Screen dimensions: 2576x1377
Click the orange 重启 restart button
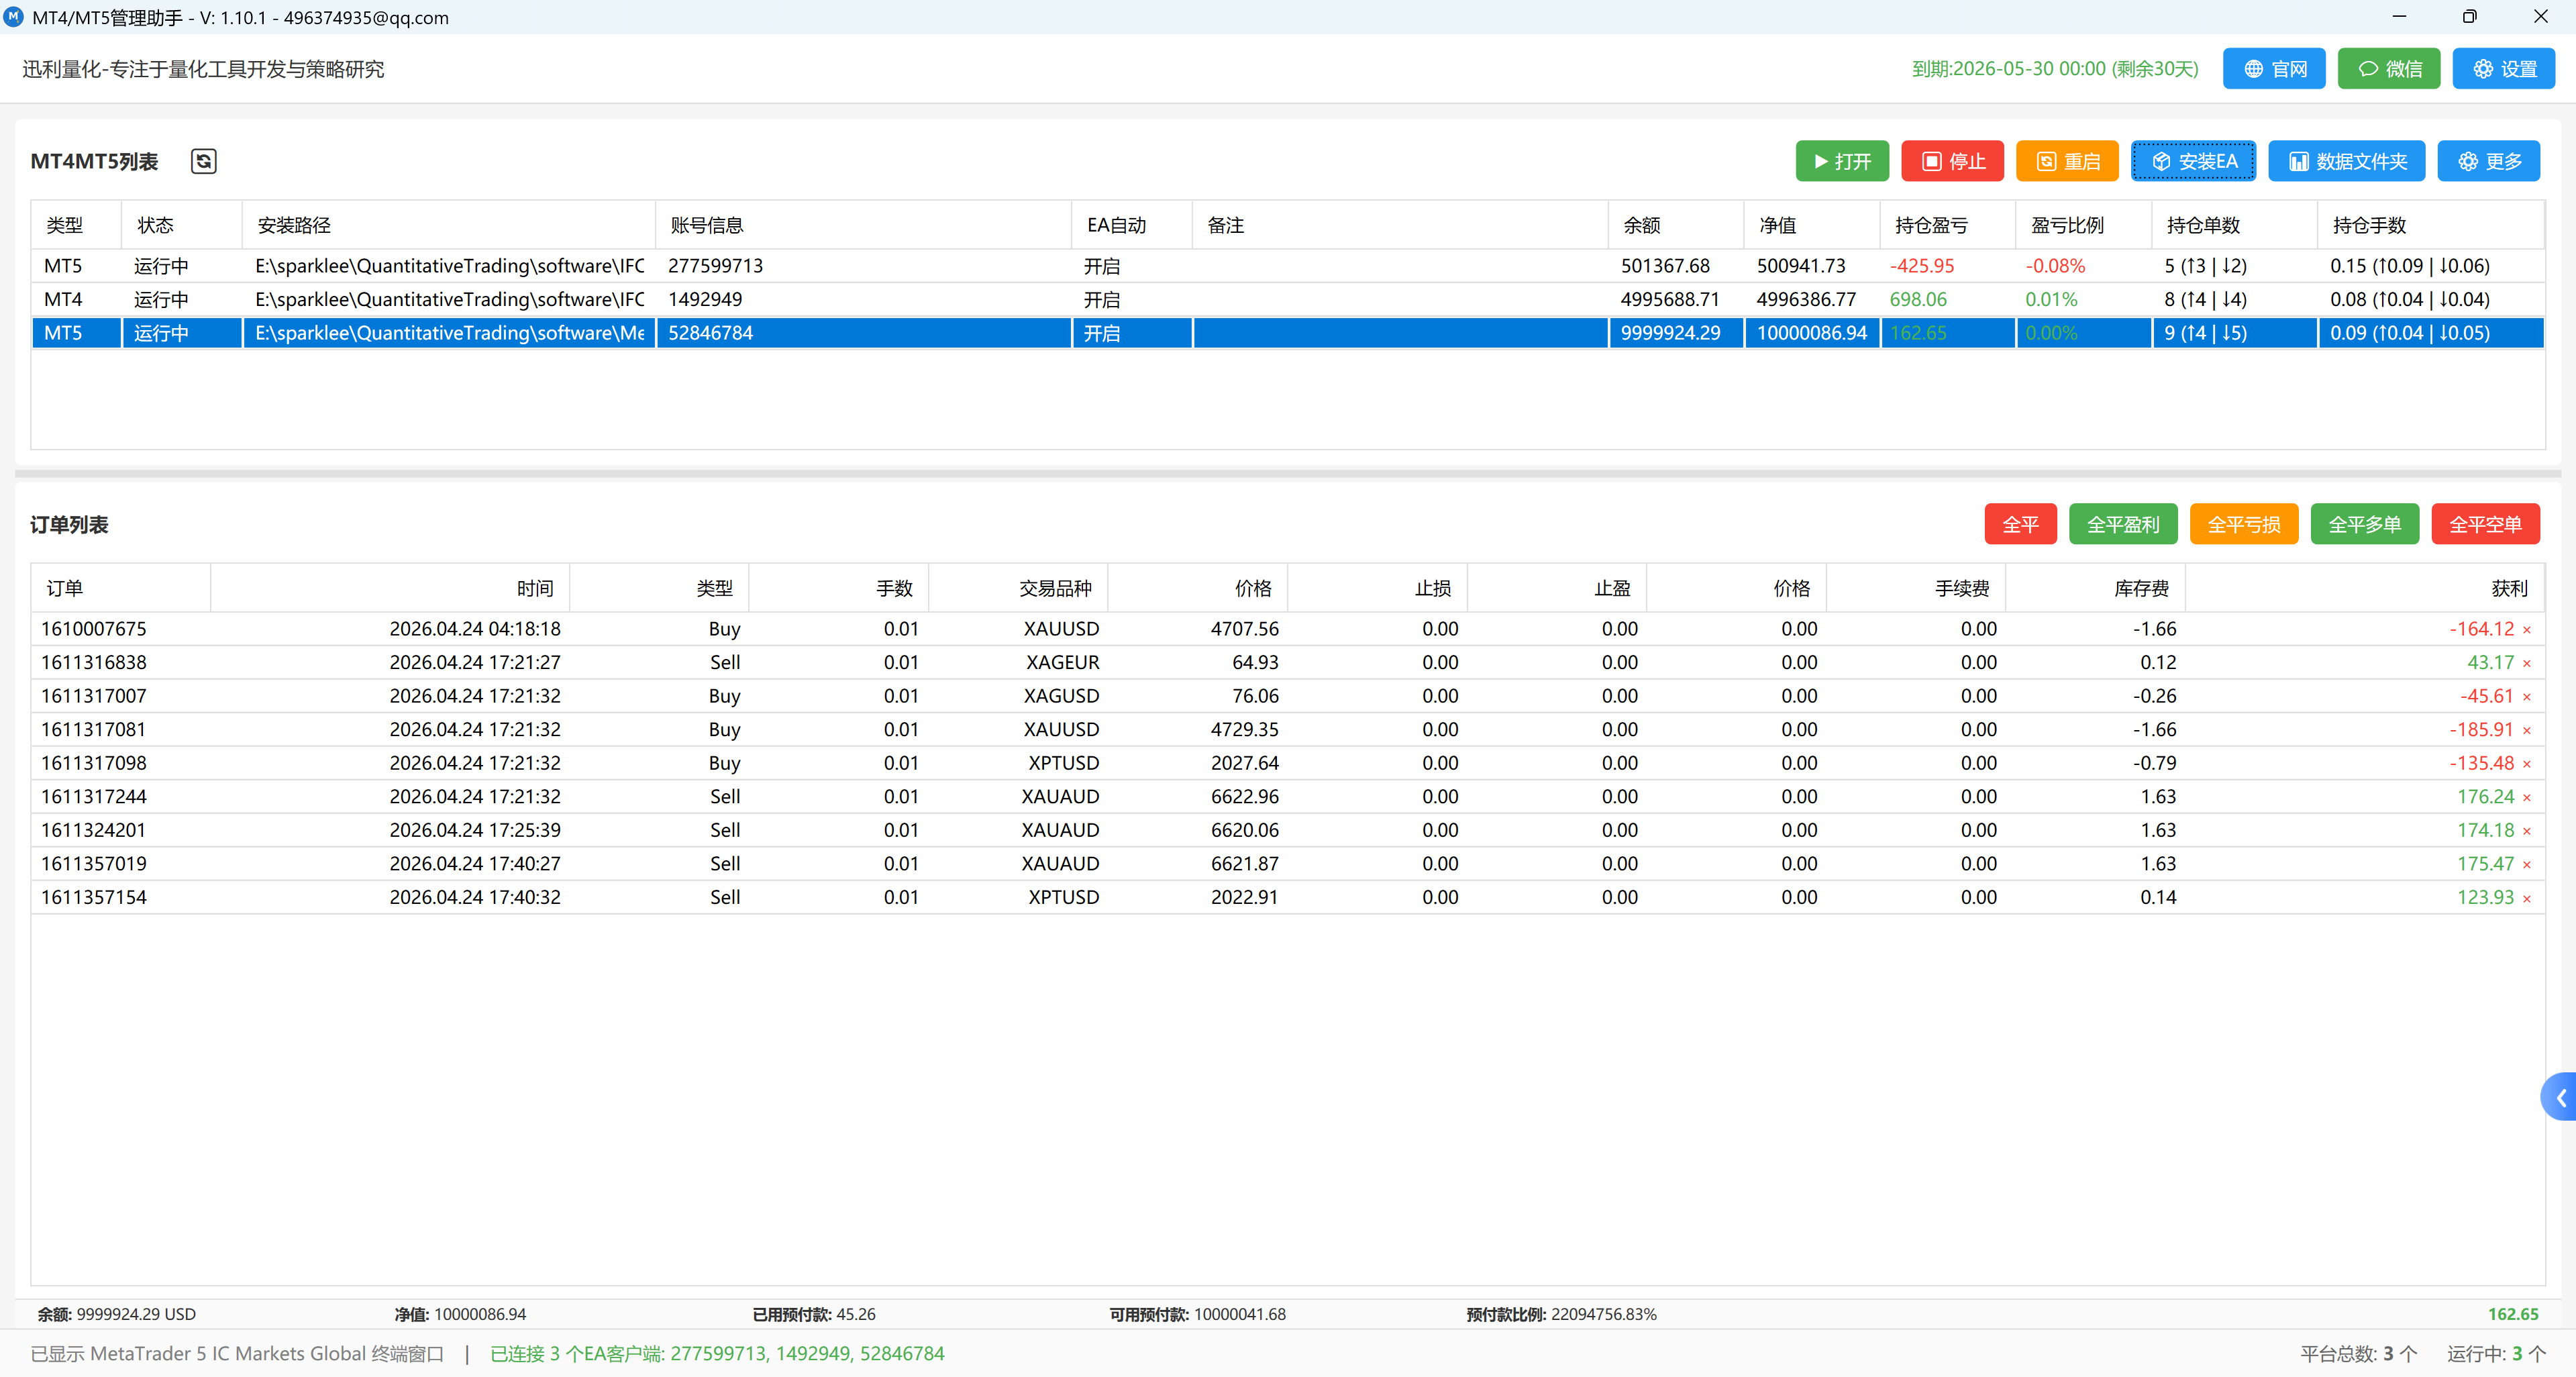click(x=2067, y=161)
